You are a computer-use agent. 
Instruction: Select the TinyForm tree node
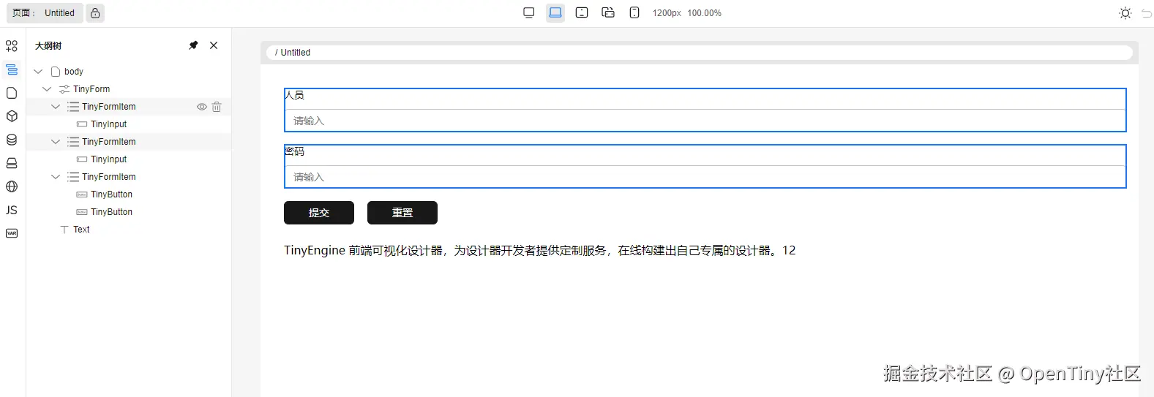coord(91,89)
